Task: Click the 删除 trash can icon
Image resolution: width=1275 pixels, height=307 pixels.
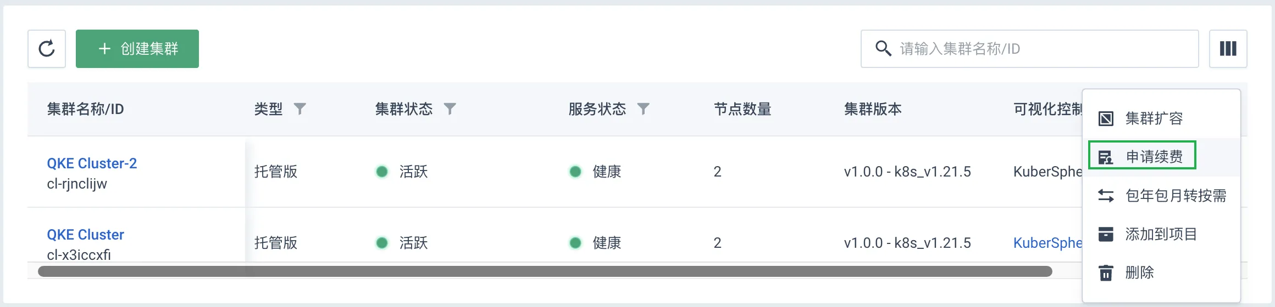Action: 1106,272
